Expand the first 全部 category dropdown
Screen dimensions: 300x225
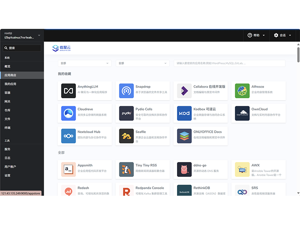coord(85,63)
